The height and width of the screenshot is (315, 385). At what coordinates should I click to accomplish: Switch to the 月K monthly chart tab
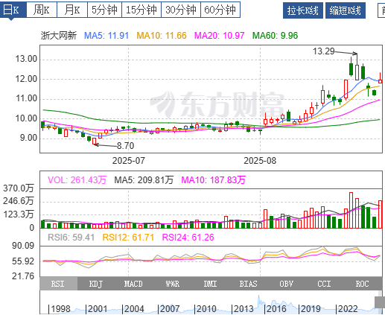pyautogui.click(x=72, y=10)
